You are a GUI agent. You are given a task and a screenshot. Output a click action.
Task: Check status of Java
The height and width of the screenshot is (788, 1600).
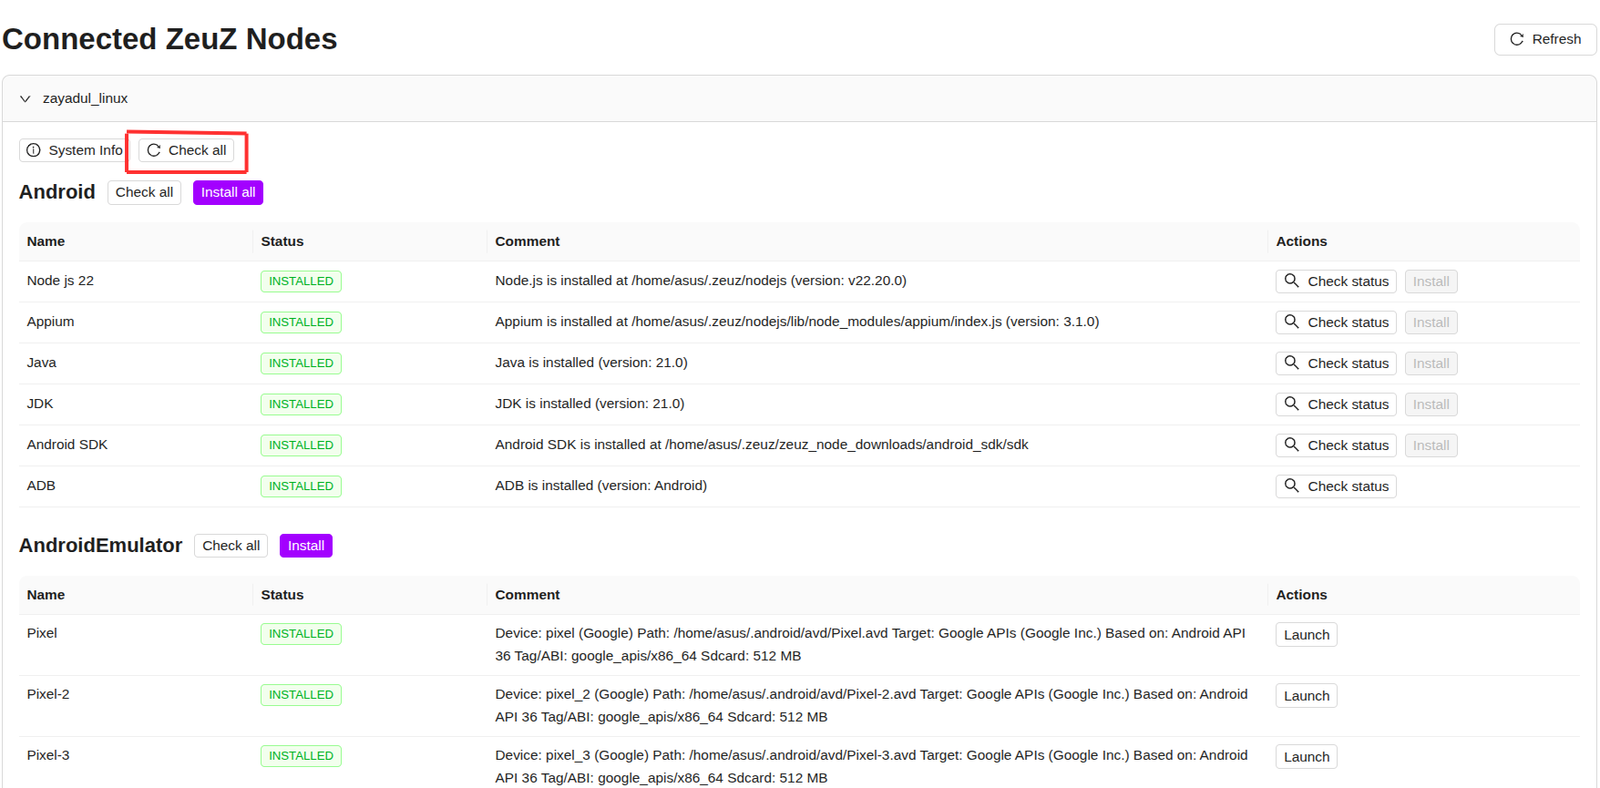pyautogui.click(x=1336, y=363)
